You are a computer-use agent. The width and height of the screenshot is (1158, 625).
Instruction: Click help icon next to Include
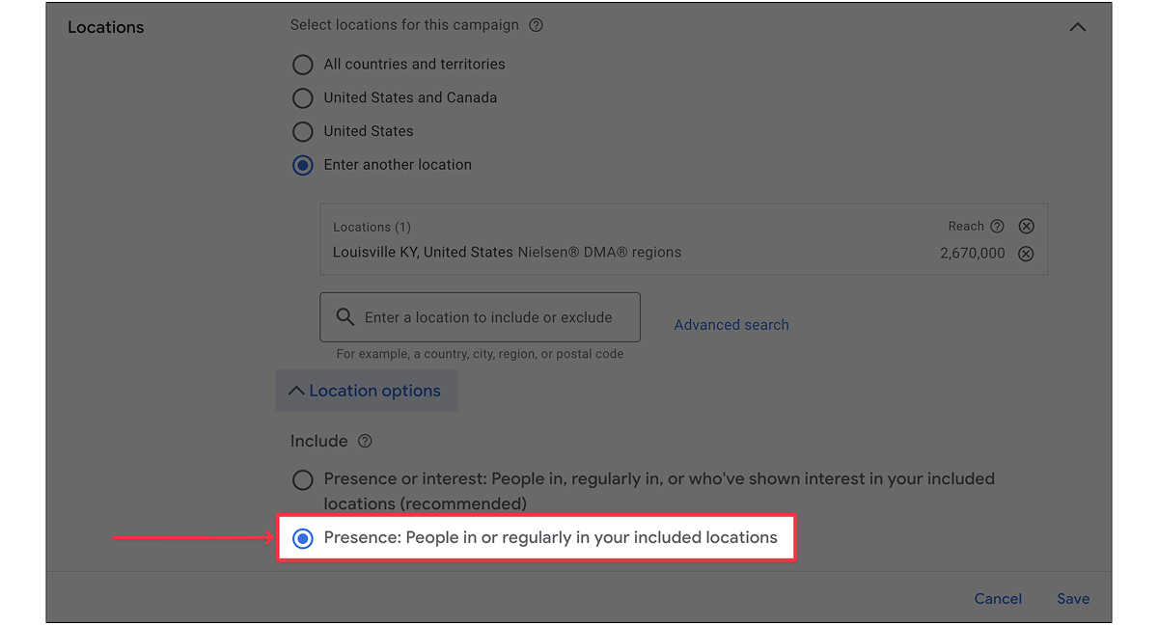365,442
